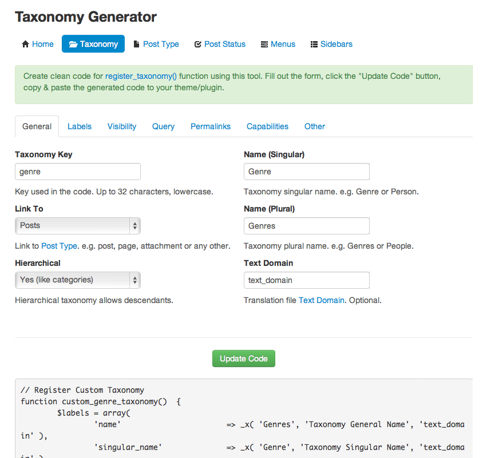Click the Sidebars grid icon

(x=314, y=44)
